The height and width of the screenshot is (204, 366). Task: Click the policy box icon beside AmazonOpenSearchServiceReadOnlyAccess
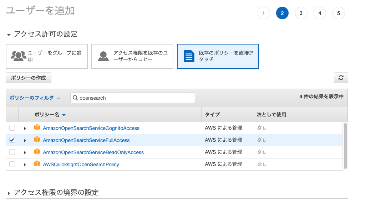pos(37,152)
